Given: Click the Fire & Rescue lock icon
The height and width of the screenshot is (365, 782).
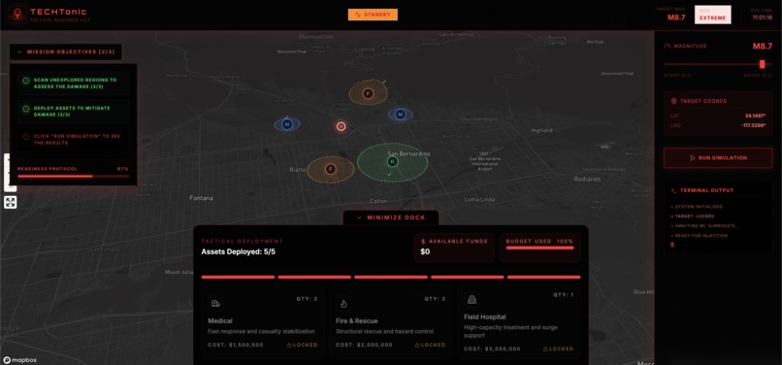Looking at the screenshot, I should (x=418, y=345).
